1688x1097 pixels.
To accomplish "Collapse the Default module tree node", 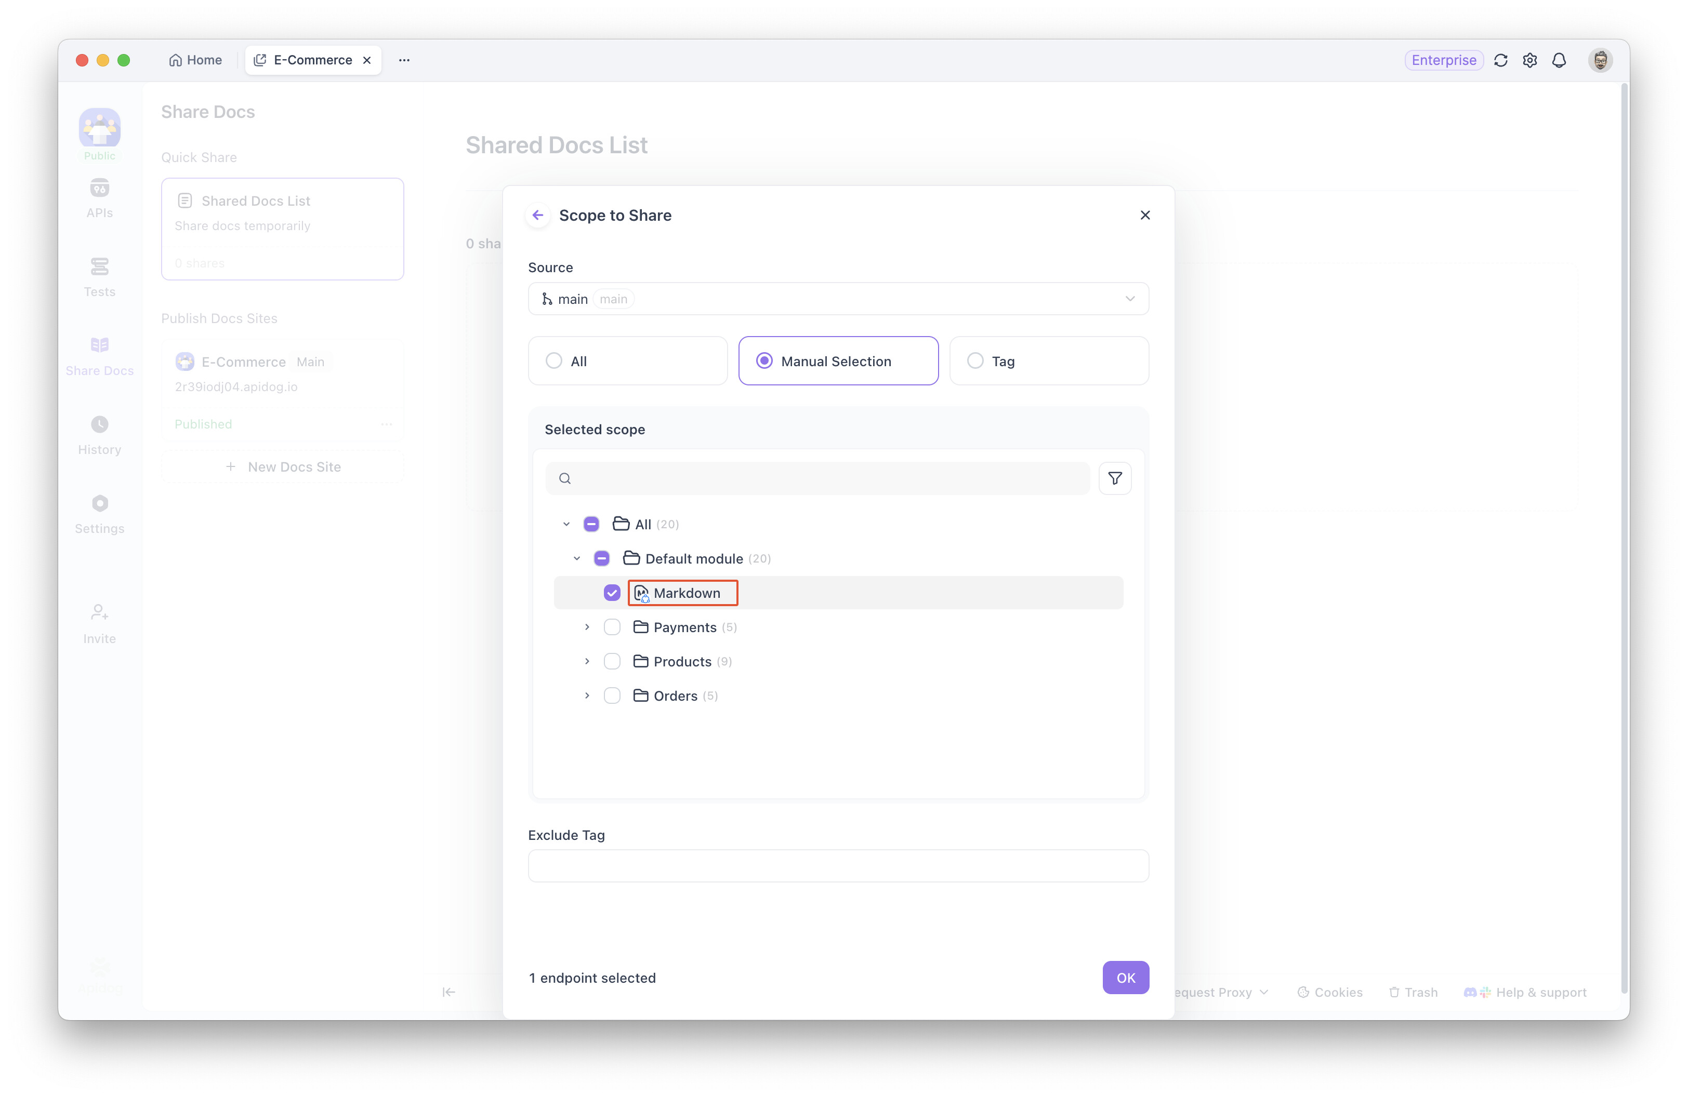I will point(577,558).
